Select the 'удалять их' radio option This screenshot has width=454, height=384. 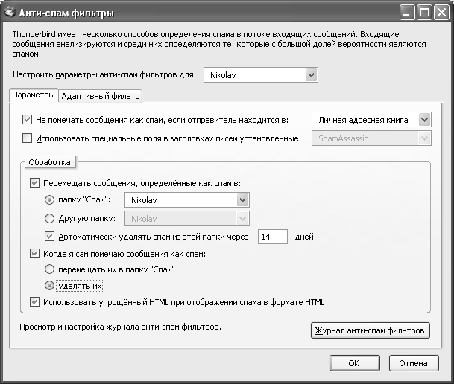[50, 285]
